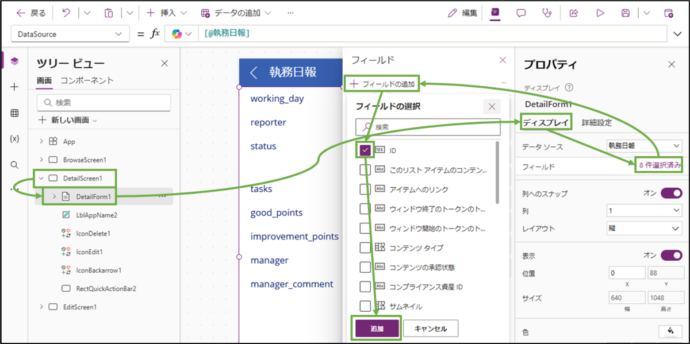The height and width of the screenshot is (344, 690).
Task: Open the Variables {x} icon in left rail
Action: pyautogui.click(x=15, y=139)
